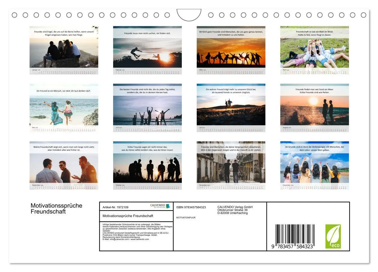Open the Februar thumbnail with jumping silhouette
378x272 pixels.
pyautogui.click(x=147, y=50)
